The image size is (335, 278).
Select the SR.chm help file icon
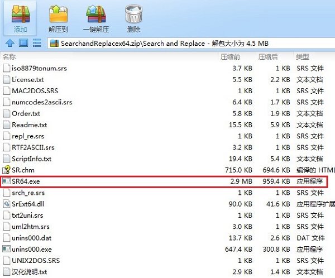(x=6, y=170)
